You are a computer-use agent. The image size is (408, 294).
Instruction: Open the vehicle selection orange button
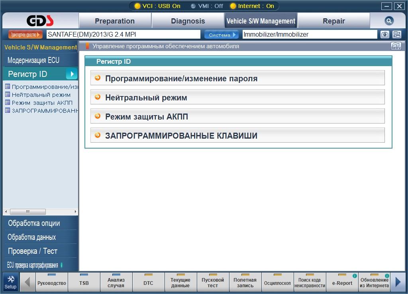tap(25, 35)
